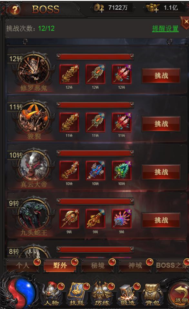This screenshot has width=189, height=309.
Task: Challenge the 12转 修罗恶鬼 boss
Action: pos(161,76)
